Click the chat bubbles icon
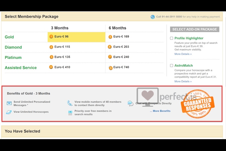Screen dimensions: 226x151 click(130, 103)
